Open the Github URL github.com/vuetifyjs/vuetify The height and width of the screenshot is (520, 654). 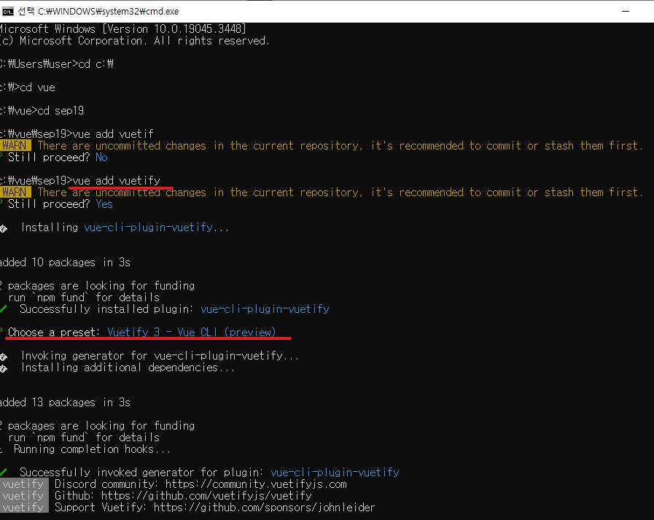tap(206, 496)
